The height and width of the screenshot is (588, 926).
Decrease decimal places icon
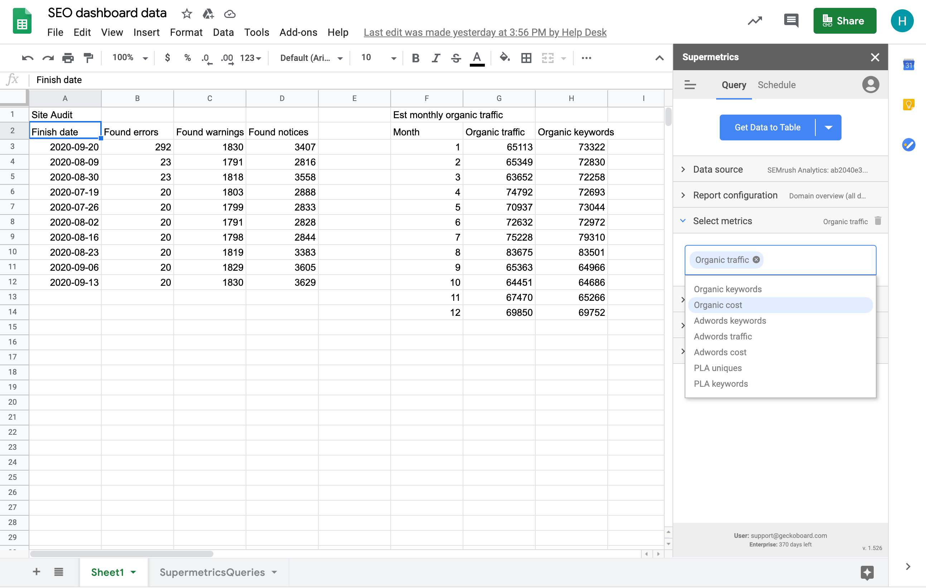[207, 58]
